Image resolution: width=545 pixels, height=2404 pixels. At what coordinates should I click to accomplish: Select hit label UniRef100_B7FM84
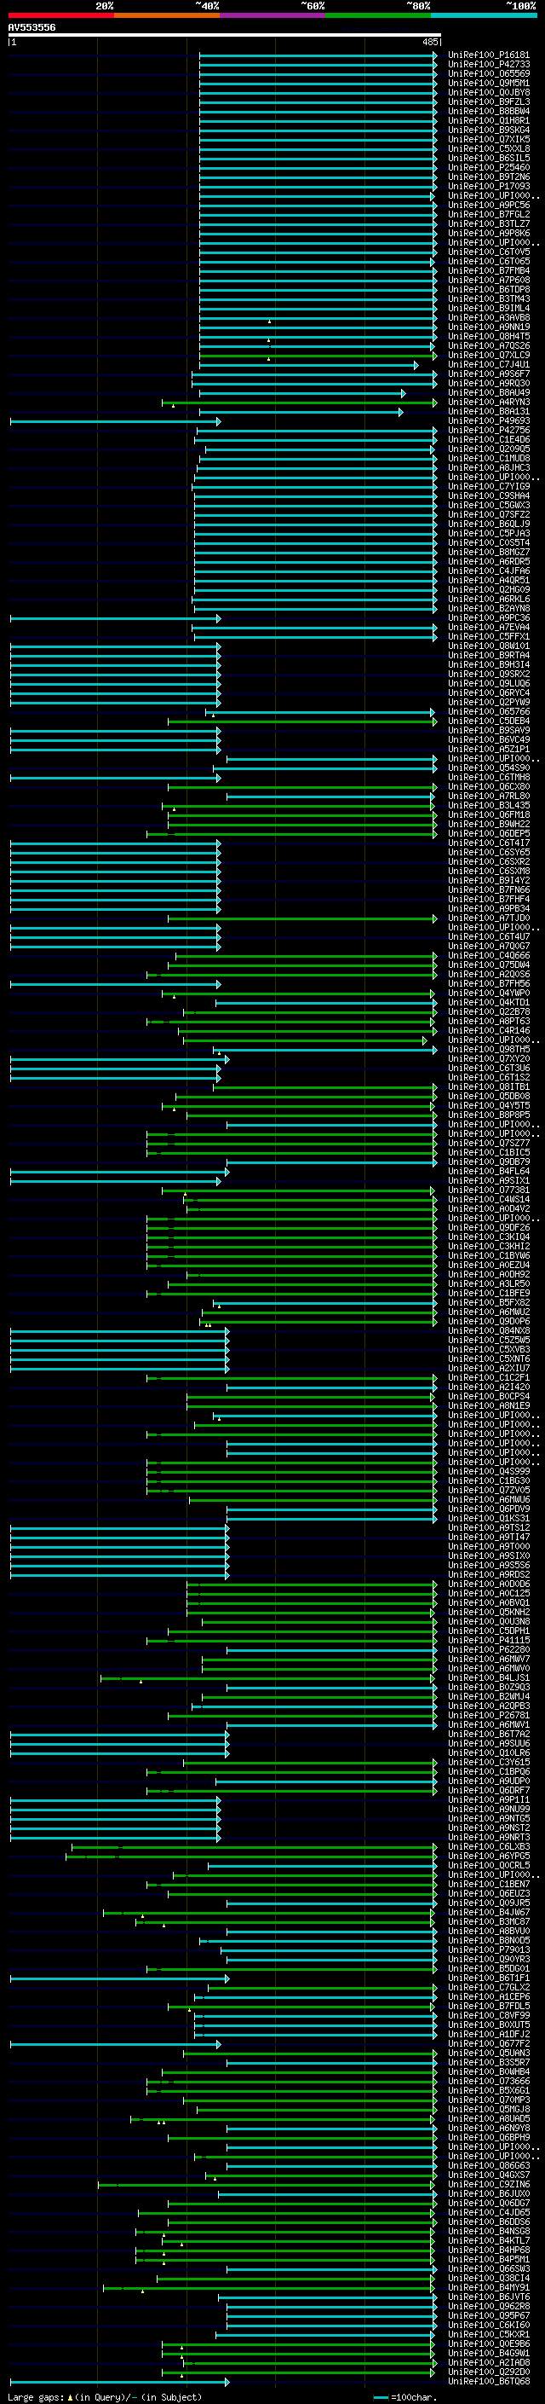tap(488, 270)
